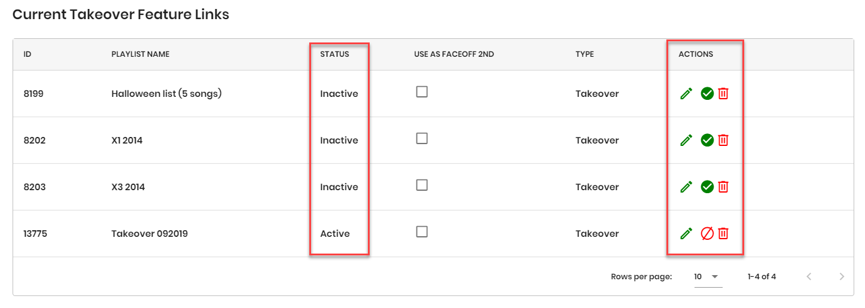865x308 pixels.
Task: Deactivate the Takeover 092019 playlist
Action: 707,233
